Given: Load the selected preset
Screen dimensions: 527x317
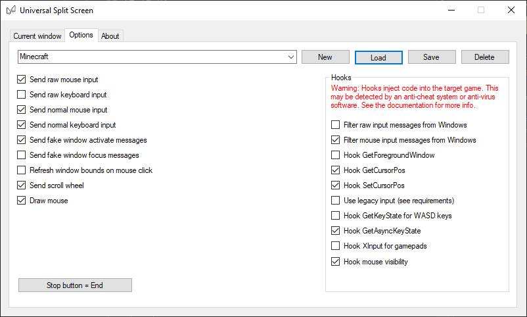Looking at the screenshot, I should pos(378,57).
